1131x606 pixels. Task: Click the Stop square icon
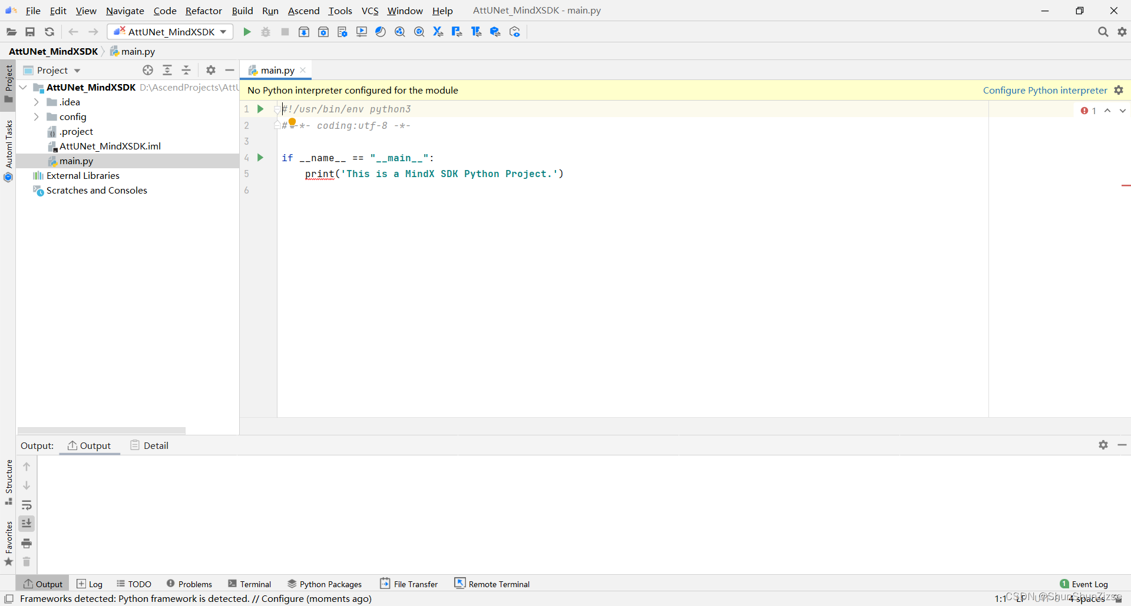[285, 32]
